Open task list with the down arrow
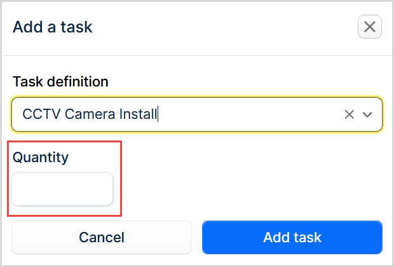The height and width of the screenshot is (267, 394). tap(367, 114)
